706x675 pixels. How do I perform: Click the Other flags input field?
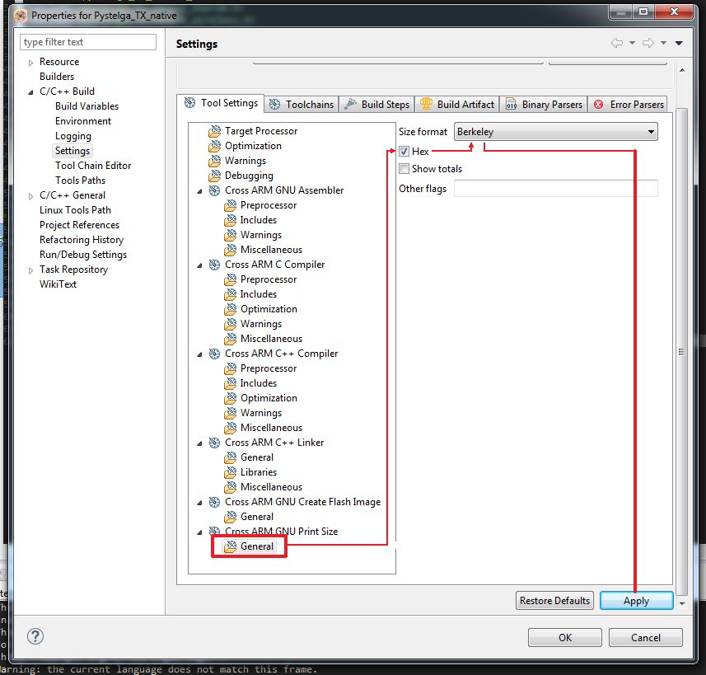click(555, 189)
